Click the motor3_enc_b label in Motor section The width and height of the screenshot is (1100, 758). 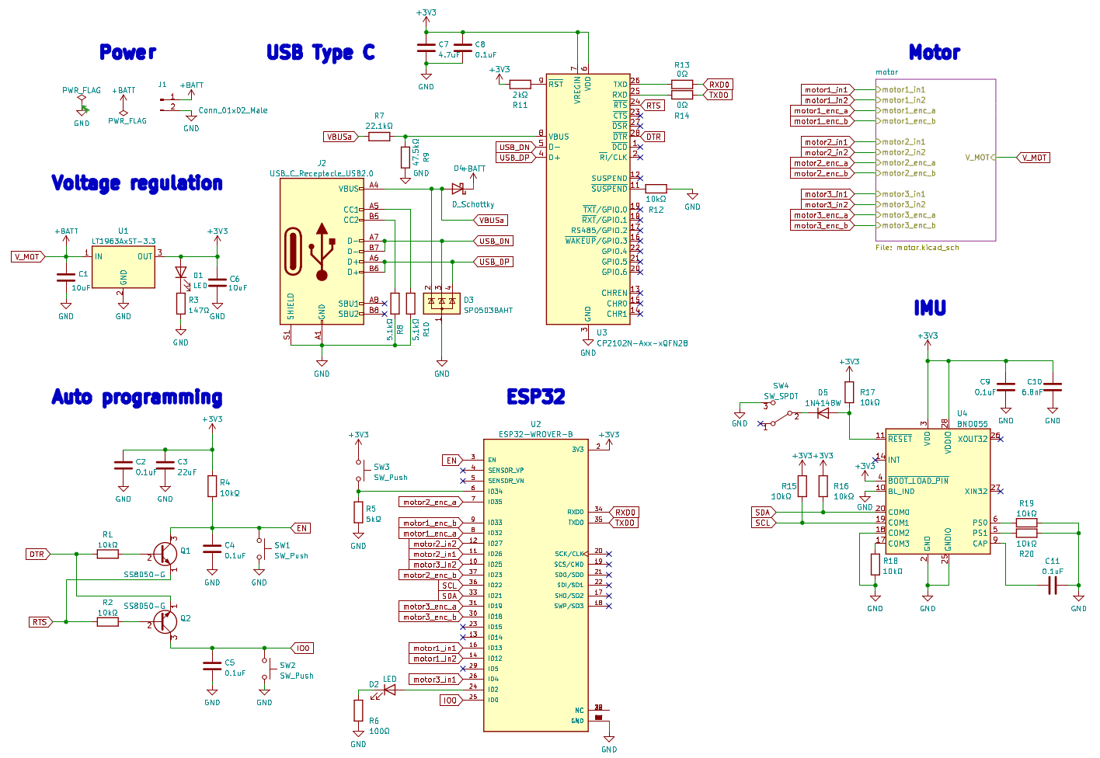823,225
